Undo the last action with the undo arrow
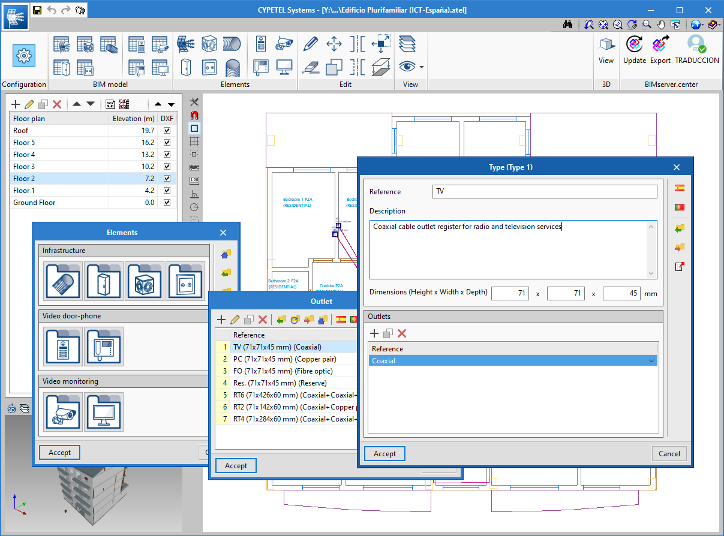This screenshot has width=724, height=536. pos(52,10)
